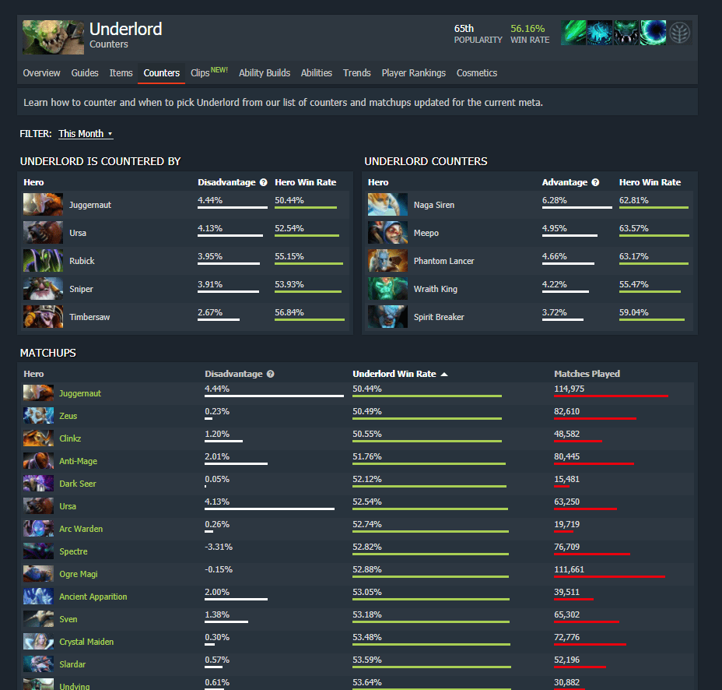Click the Underlord hero portrait
The image size is (722, 690).
pos(54,37)
